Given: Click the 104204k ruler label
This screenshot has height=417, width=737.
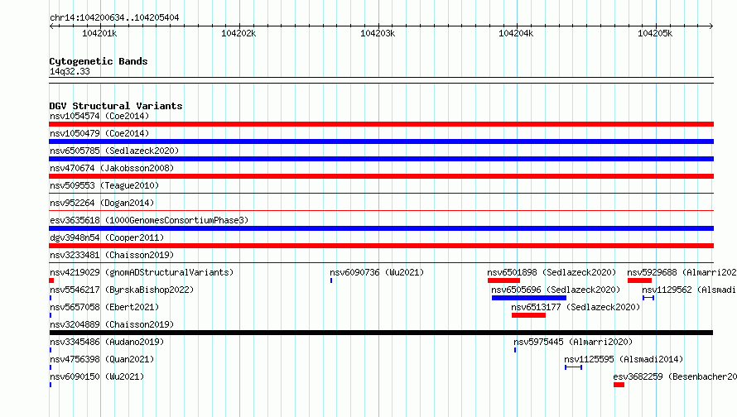Looking at the screenshot, I should (516, 33).
